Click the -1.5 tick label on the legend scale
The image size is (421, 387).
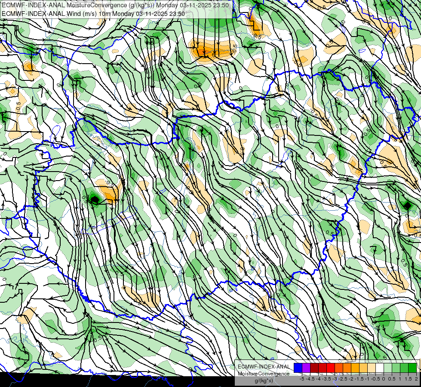[x=359, y=379]
